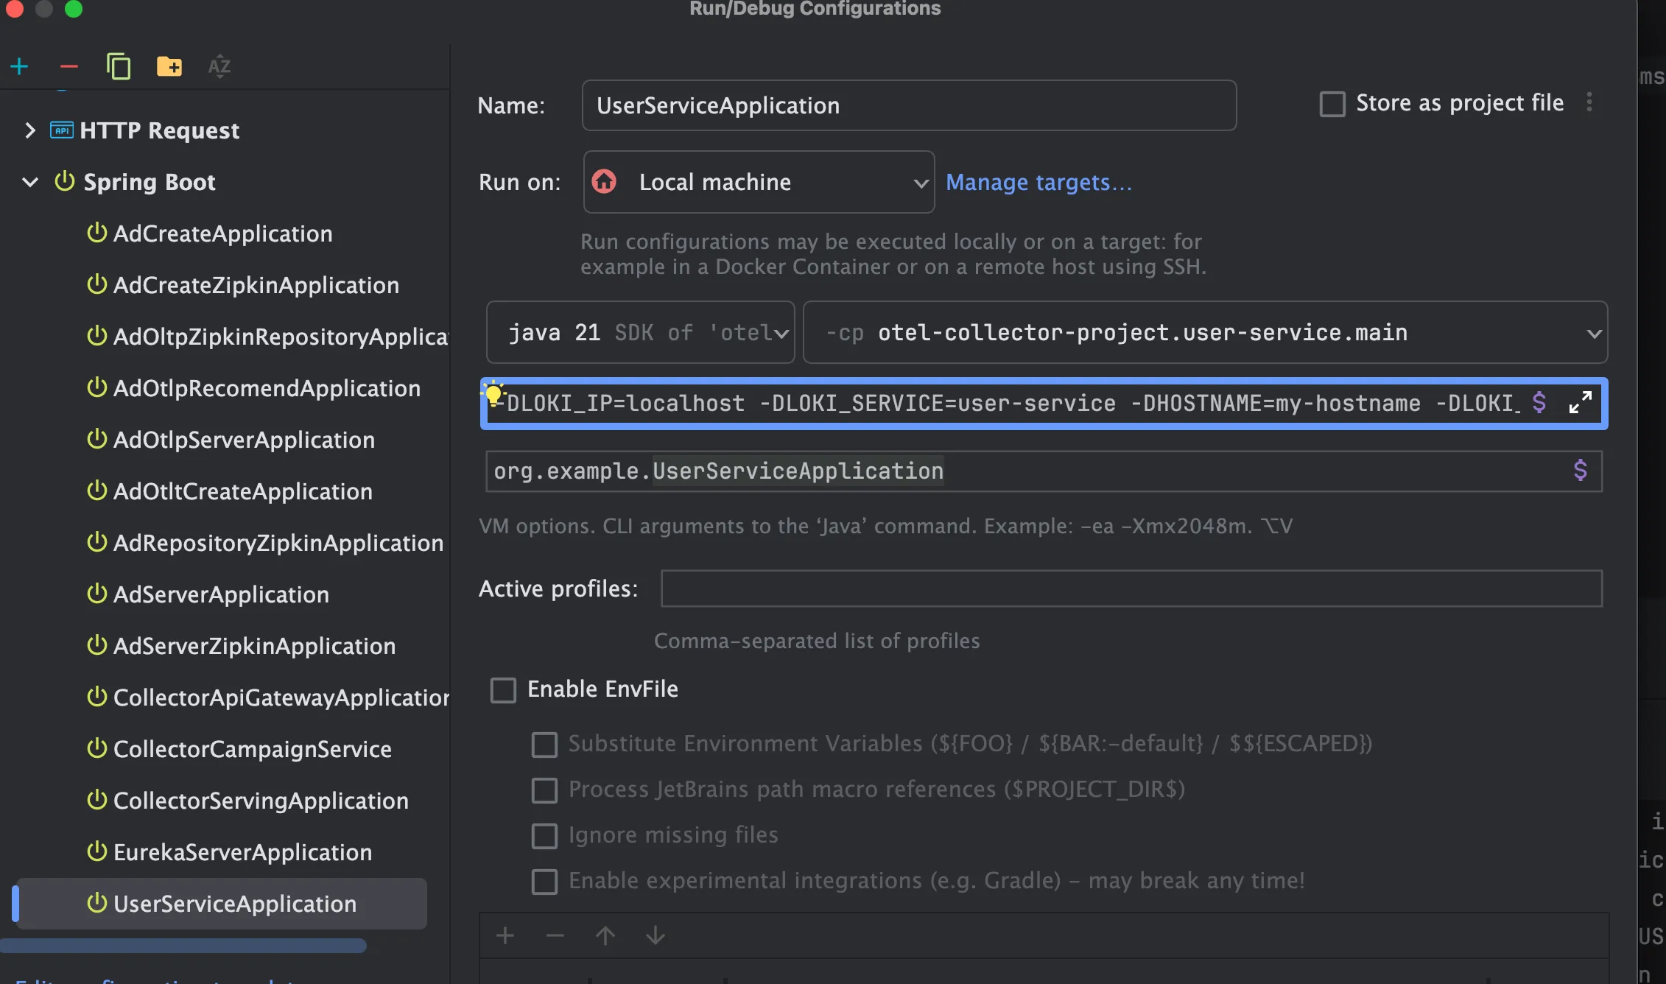This screenshot has height=984, width=1666.
Task: Expand the VM options field with arrows icon
Action: point(1580,403)
